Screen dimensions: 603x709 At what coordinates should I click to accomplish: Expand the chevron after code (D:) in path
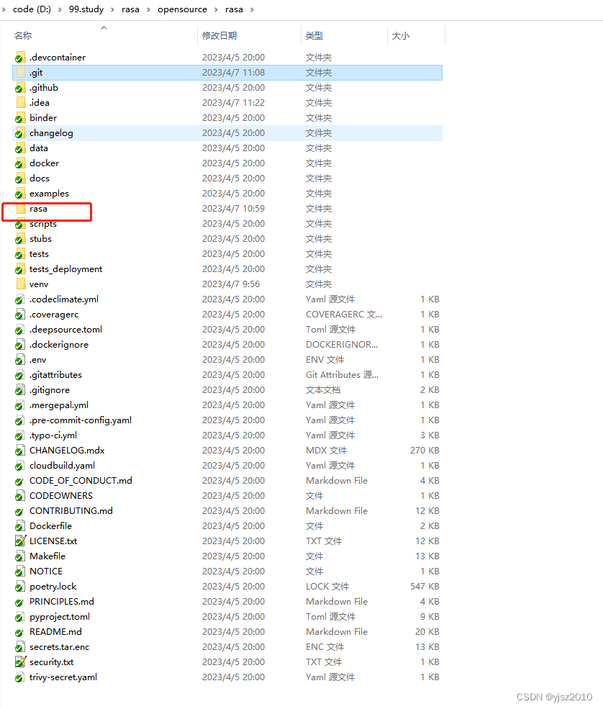pyautogui.click(x=60, y=9)
